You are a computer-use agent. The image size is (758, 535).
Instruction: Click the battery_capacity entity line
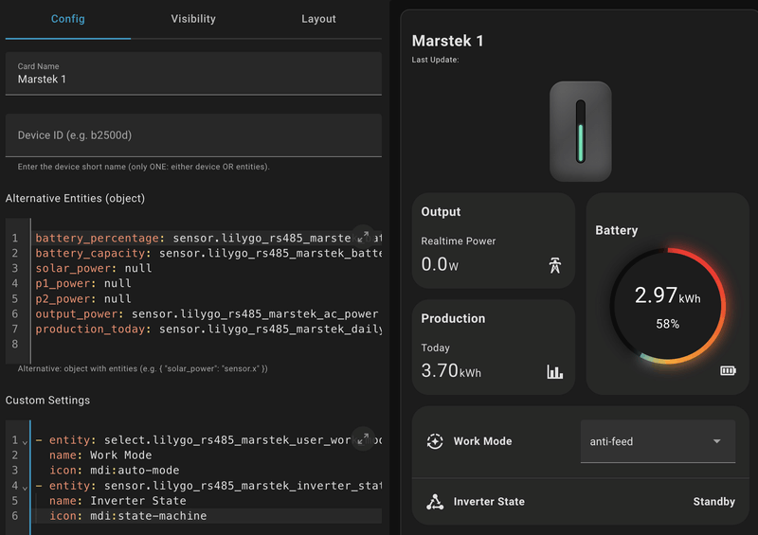[208, 253]
